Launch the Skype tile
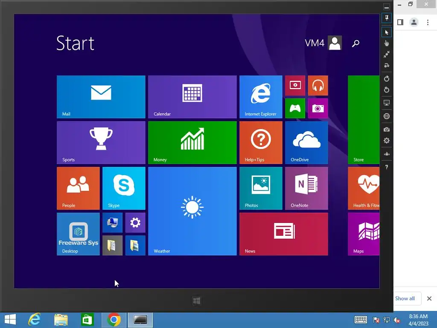 (124, 188)
